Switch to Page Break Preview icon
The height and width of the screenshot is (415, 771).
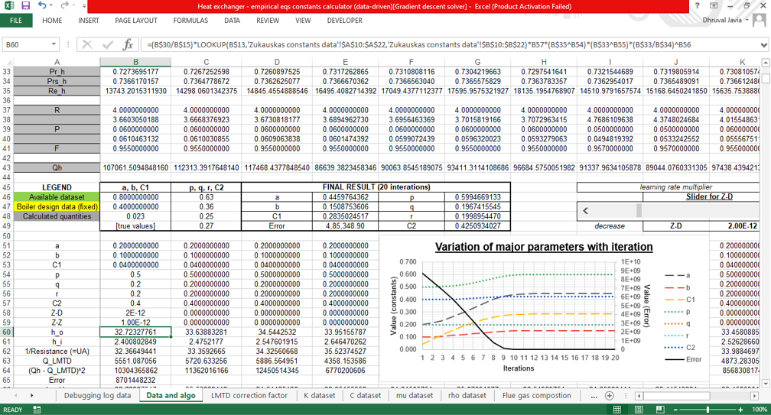pyautogui.click(x=660, y=409)
